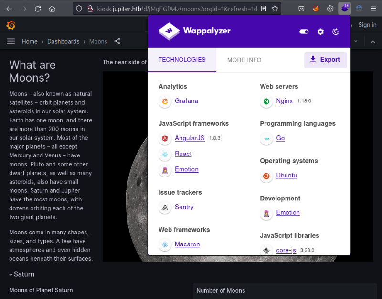Open the Pocket save icon

click(301, 9)
